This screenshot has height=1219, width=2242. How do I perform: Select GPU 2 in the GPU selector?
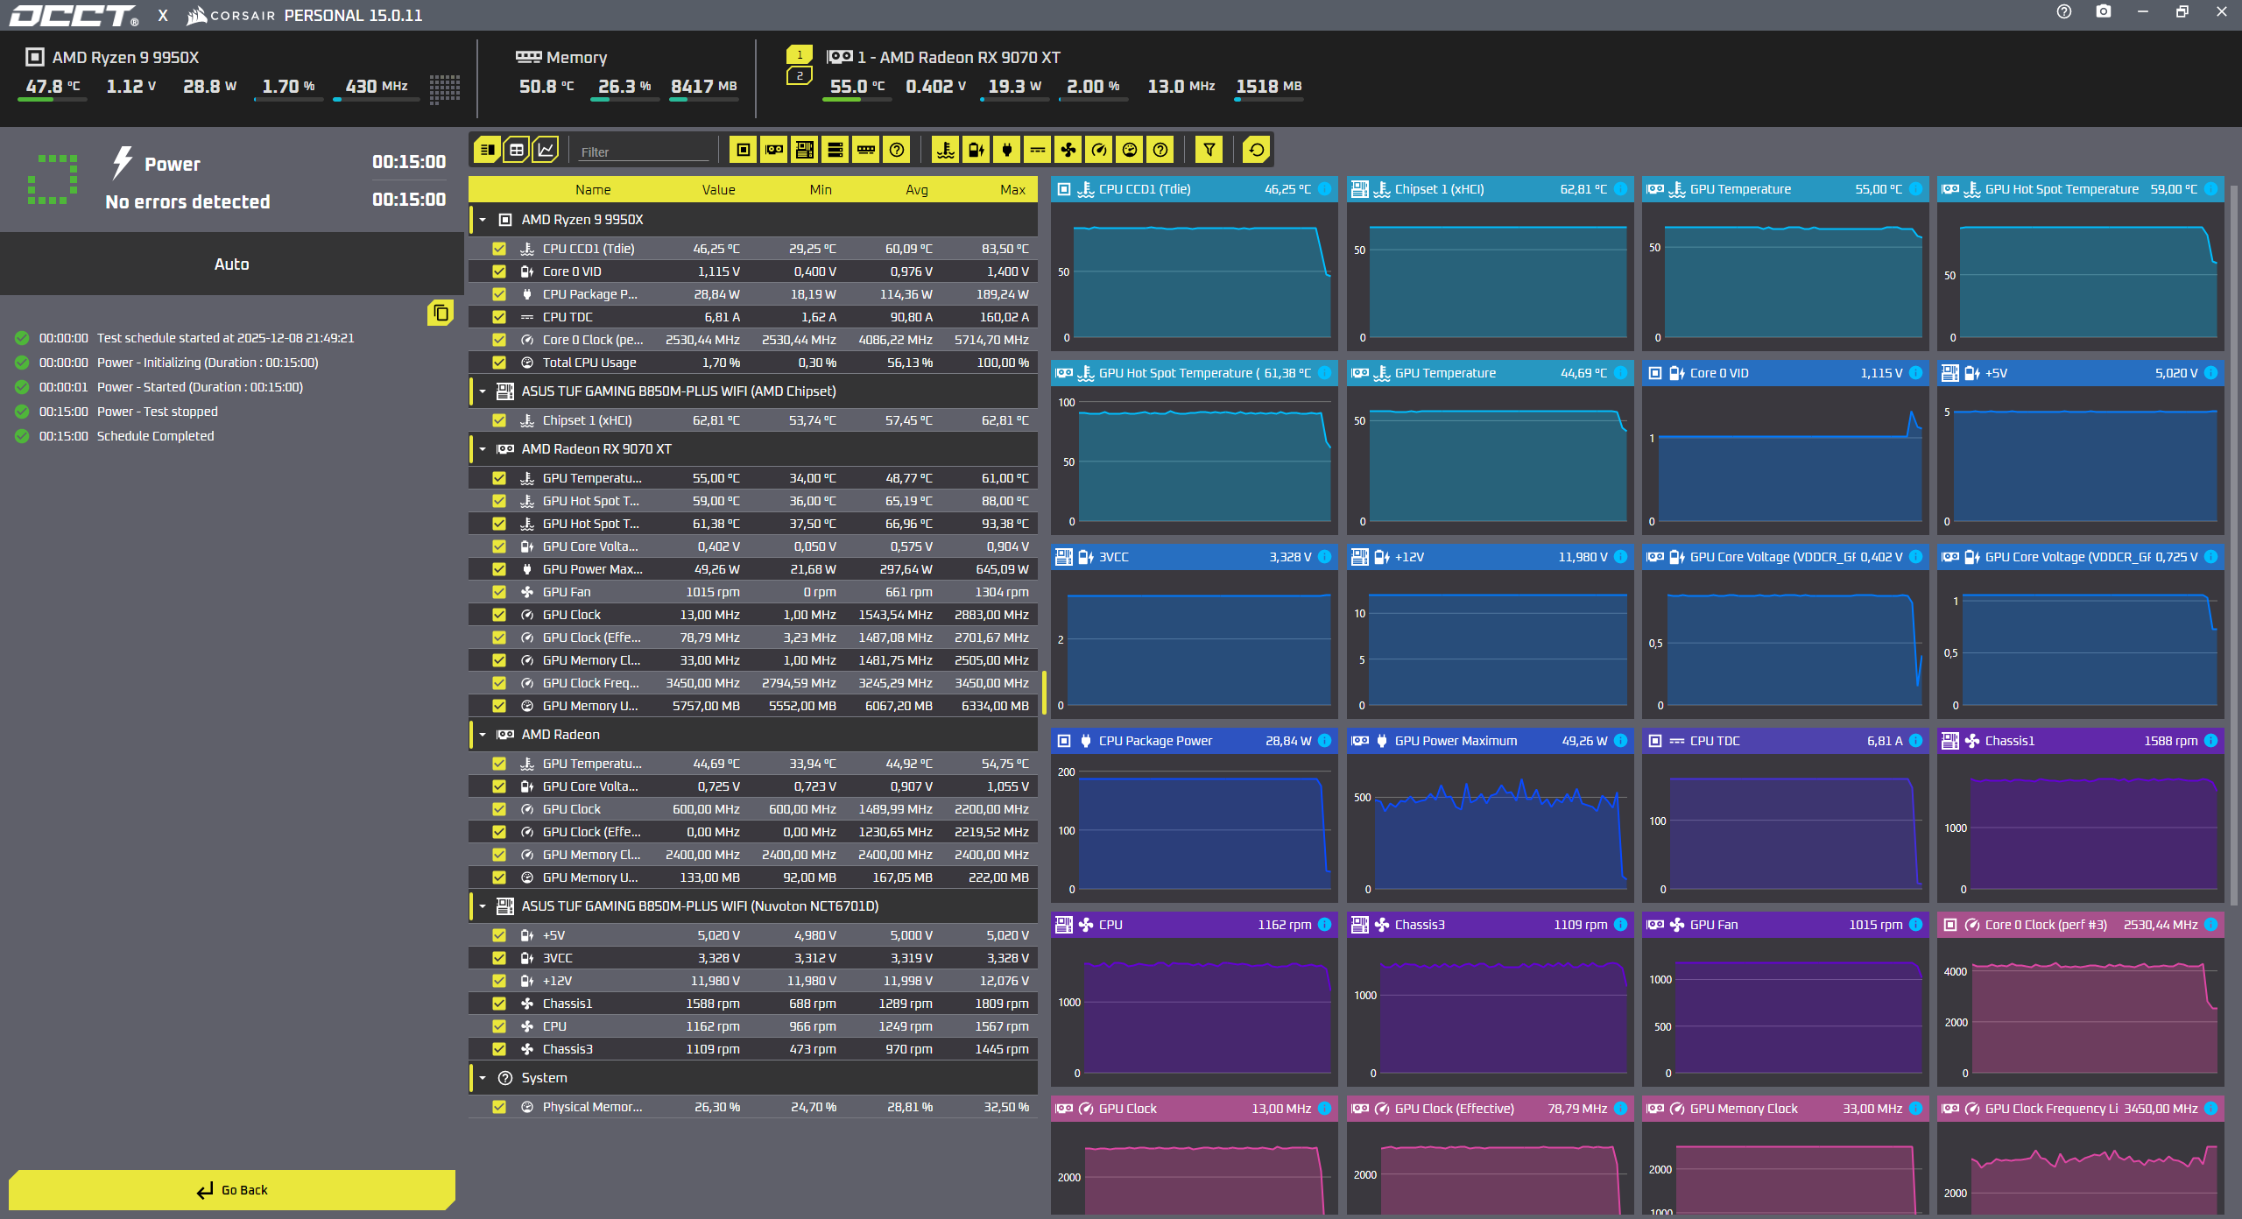tap(800, 76)
